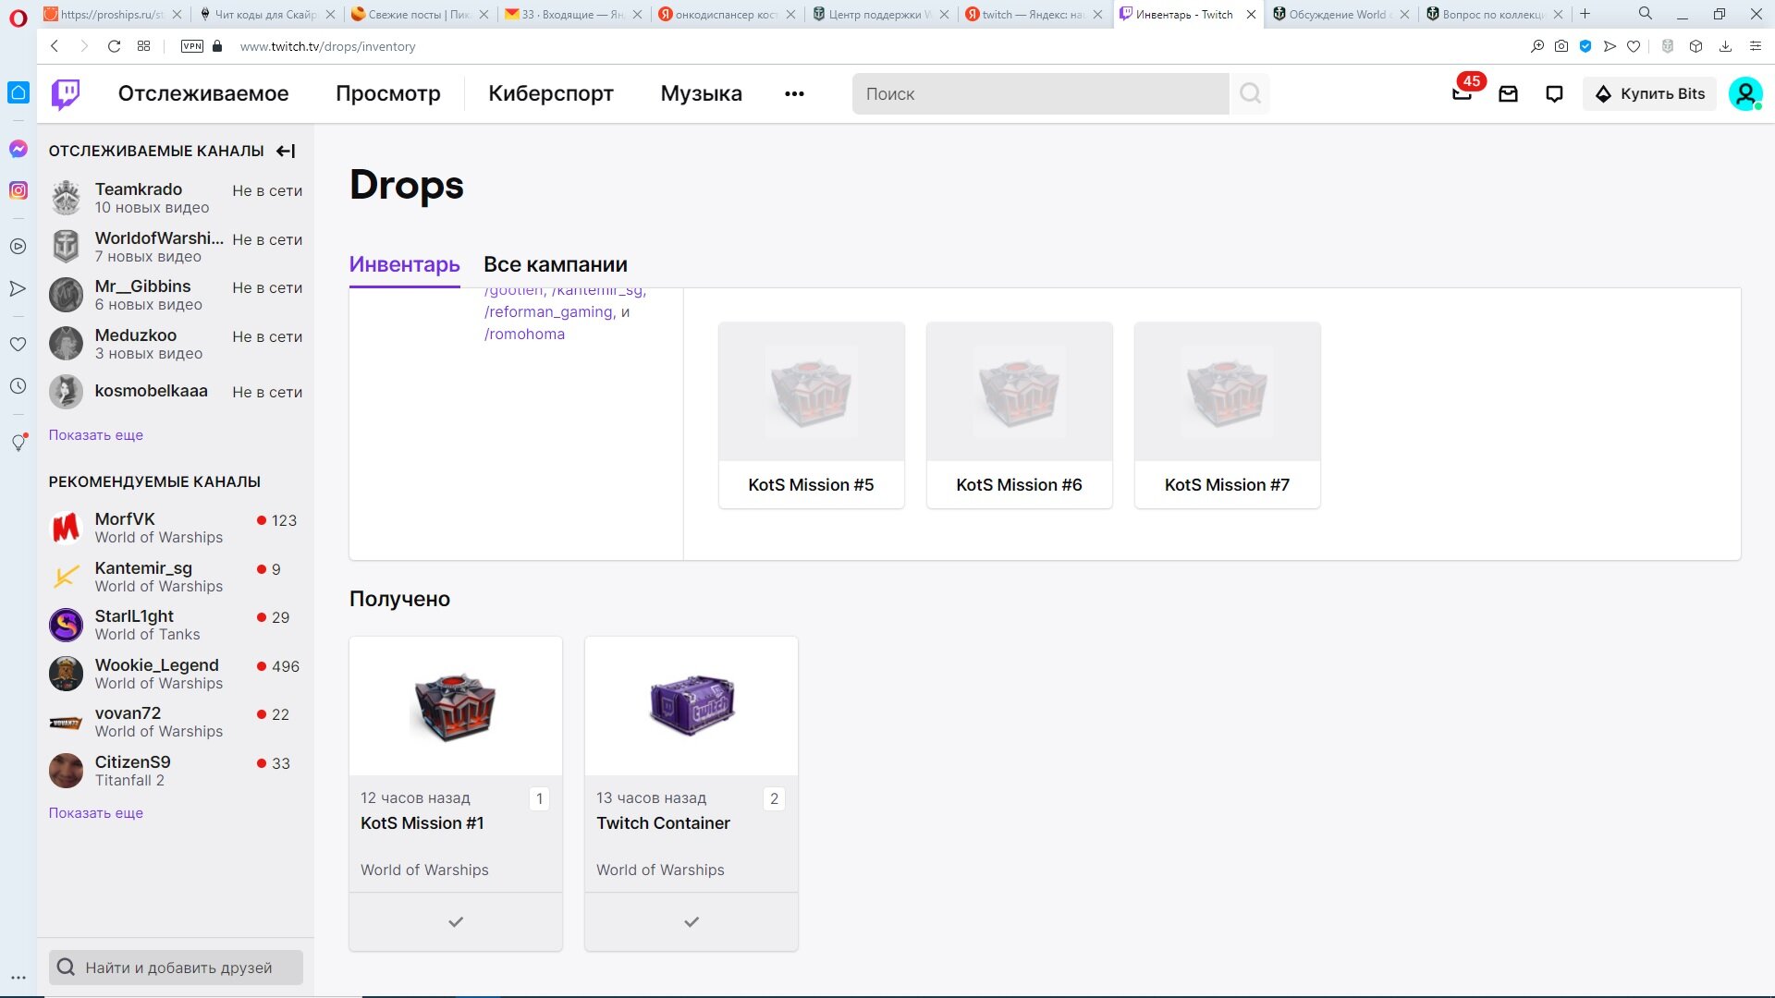Open the speed dial grid icon
The height and width of the screenshot is (998, 1775).
(x=143, y=46)
